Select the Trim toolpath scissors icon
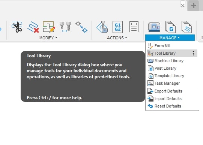 pyautogui.click(x=17, y=27)
